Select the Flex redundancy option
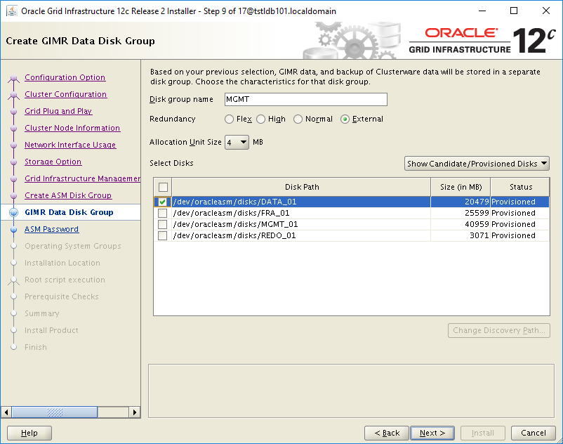The height and width of the screenshot is (444, 563). [x=229, y=119]
